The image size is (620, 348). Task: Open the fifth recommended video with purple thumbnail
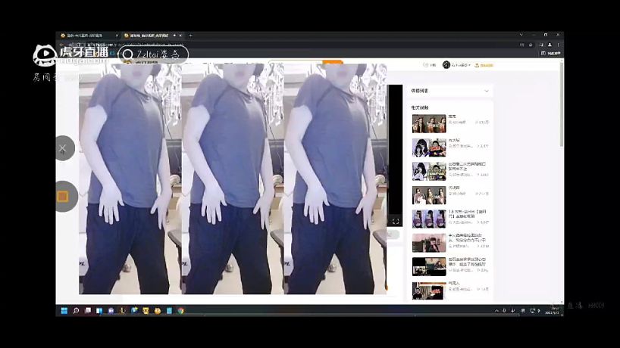coord(428,219)
